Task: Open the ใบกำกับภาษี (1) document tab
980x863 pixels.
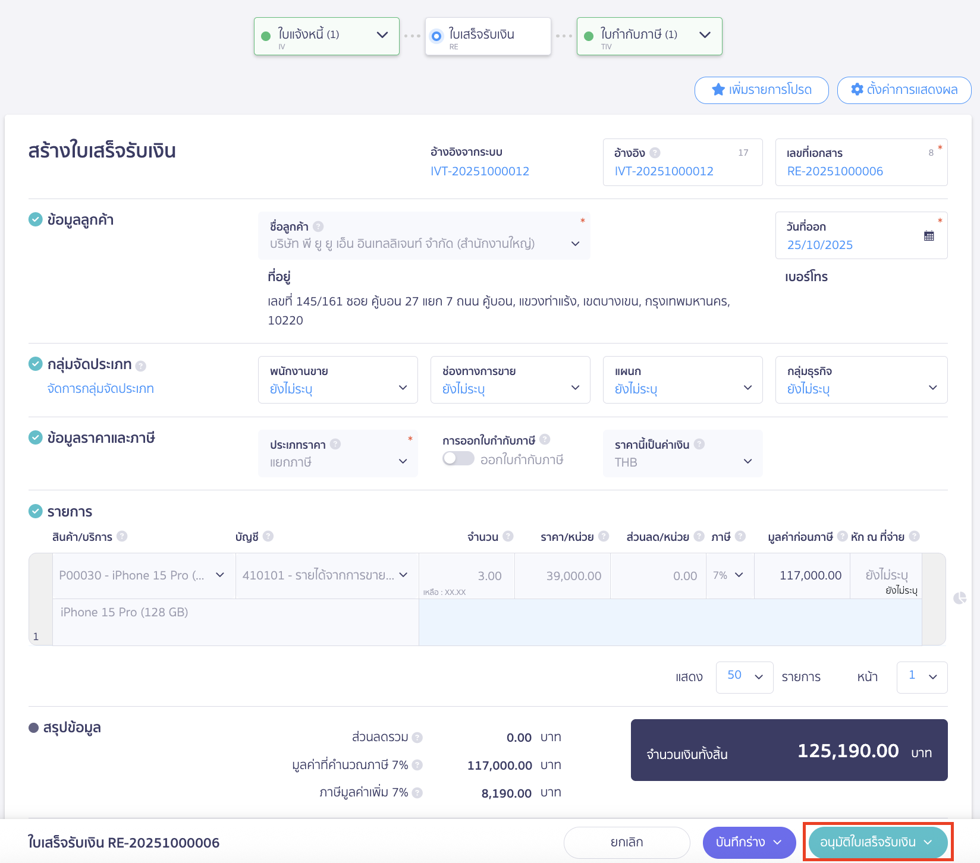Action: (x=649, y=36)
